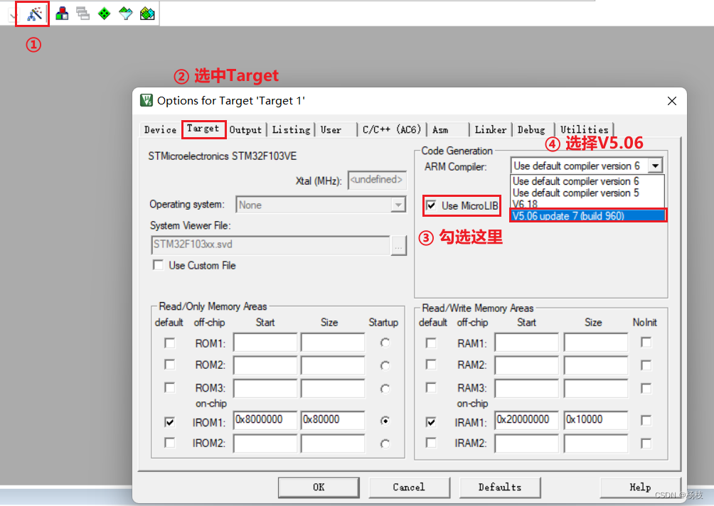Expand the ARM Compiler dropdown arrow
Screen dimensions: 714x506
click(x=655, y=166)
